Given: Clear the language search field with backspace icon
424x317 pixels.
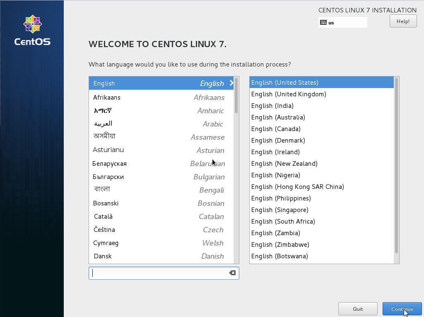Looking at the screenshot, I should 232,273.
